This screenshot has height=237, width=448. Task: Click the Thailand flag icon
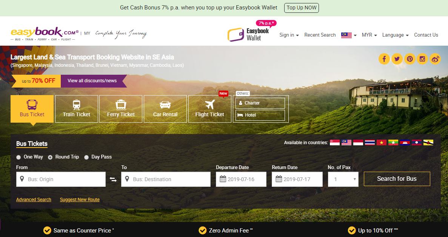click(370, 143)
